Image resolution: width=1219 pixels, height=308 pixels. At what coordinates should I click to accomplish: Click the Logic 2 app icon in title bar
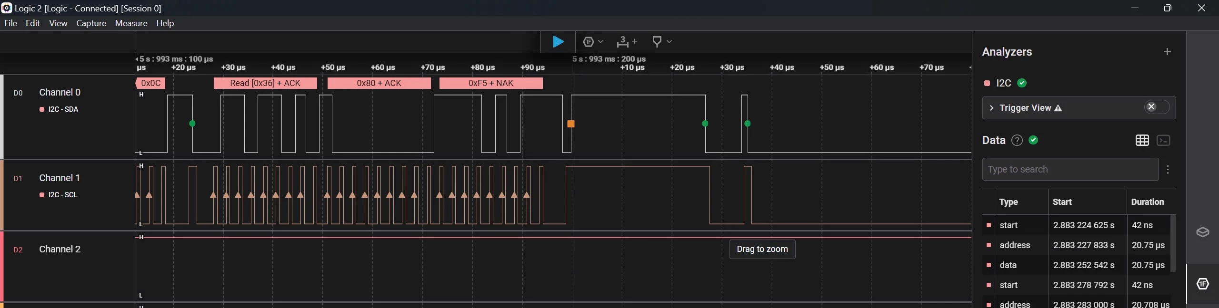pos(6,8)
